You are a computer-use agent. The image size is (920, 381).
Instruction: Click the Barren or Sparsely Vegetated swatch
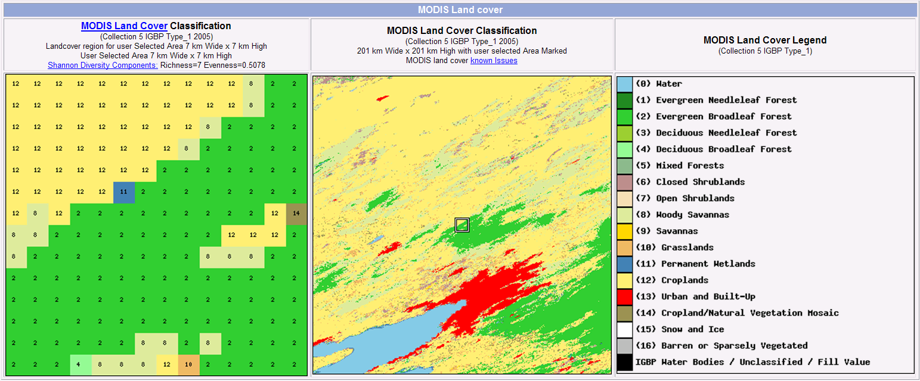click(624, 346)
